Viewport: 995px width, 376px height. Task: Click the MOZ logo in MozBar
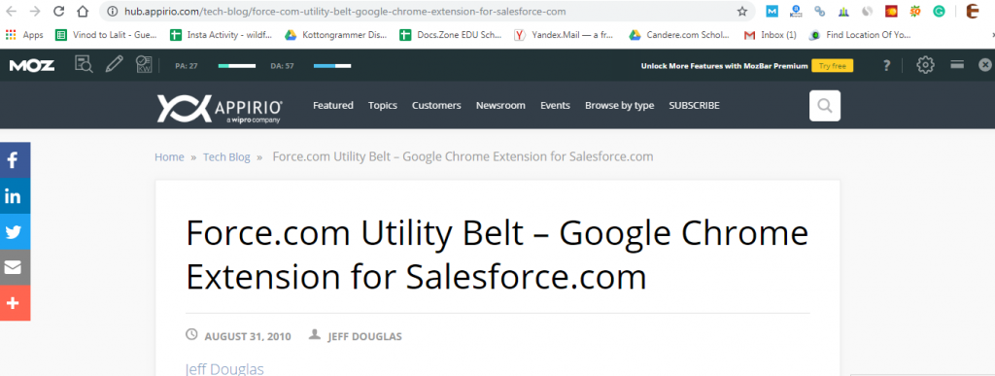point(32,65)
